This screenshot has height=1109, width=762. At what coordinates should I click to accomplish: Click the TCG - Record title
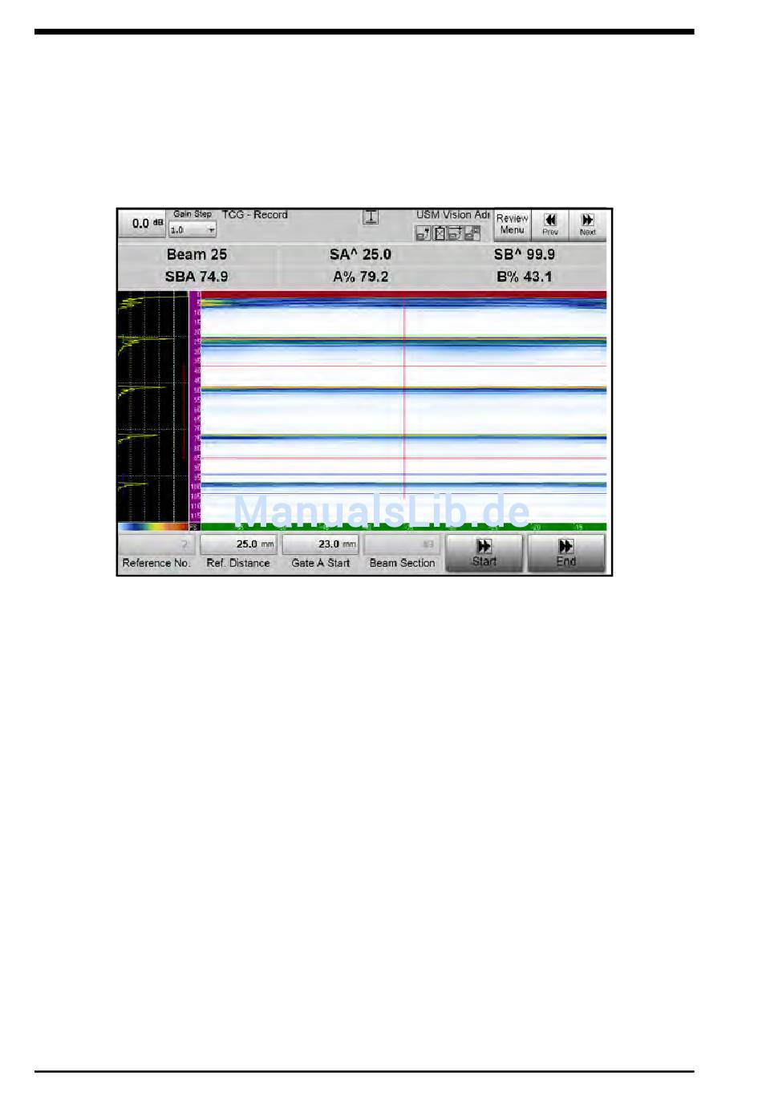tap(255, 215)
